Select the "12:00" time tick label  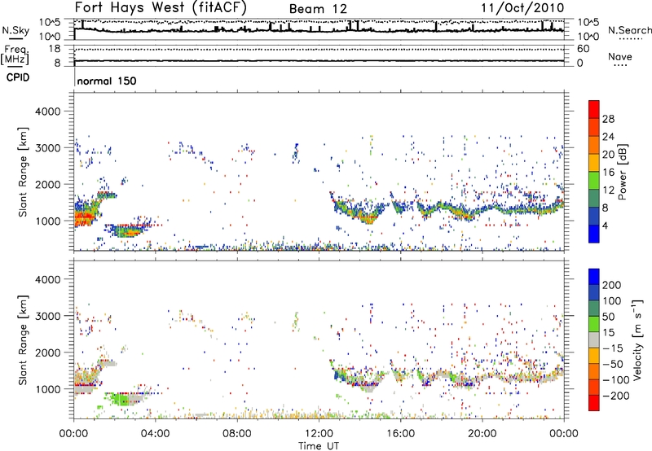point(319,434)
